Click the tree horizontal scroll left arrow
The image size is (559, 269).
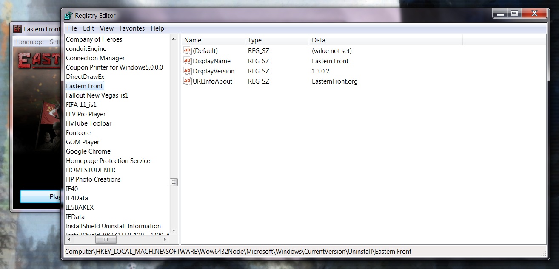(68, 239)
